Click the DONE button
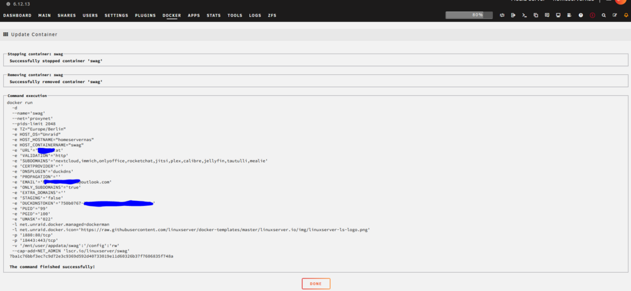631x291 pixels. 316,284
